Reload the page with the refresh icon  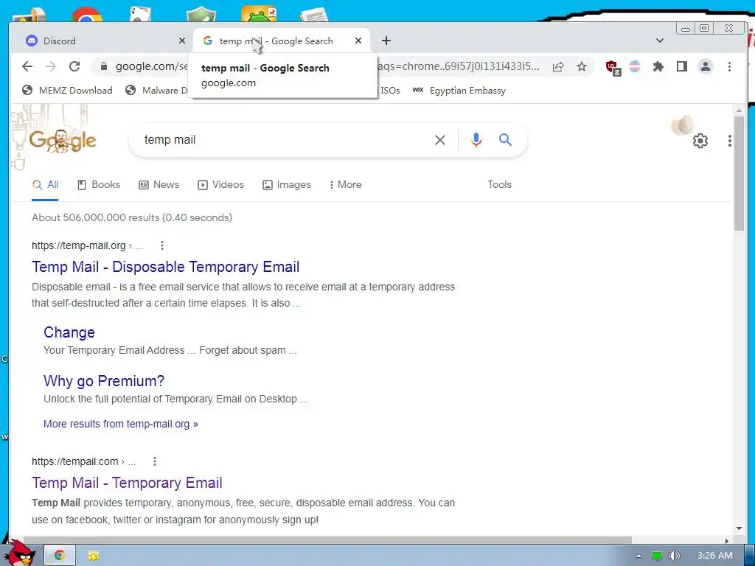74,66
